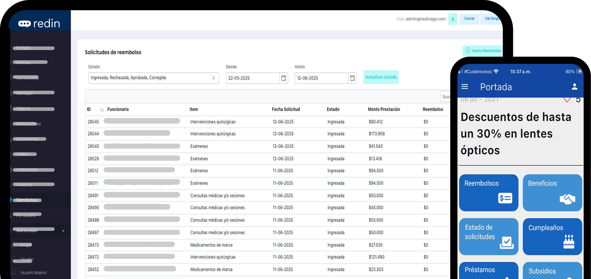Click amount $23.303 in row 28452
Screen dimensions: 591x279
point(376,270)
